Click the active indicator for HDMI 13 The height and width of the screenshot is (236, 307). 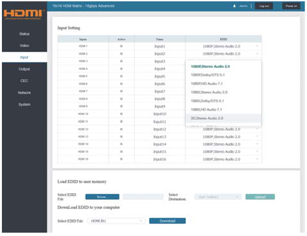tap(121, 137)
